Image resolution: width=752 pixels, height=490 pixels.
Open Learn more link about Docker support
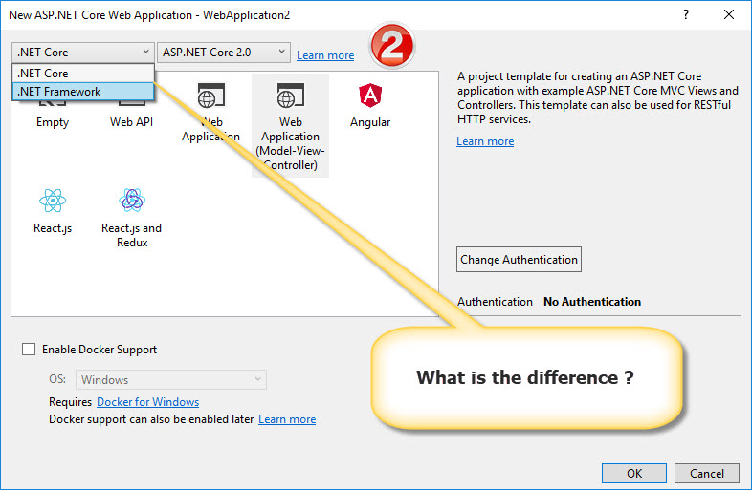coord(287,419)
